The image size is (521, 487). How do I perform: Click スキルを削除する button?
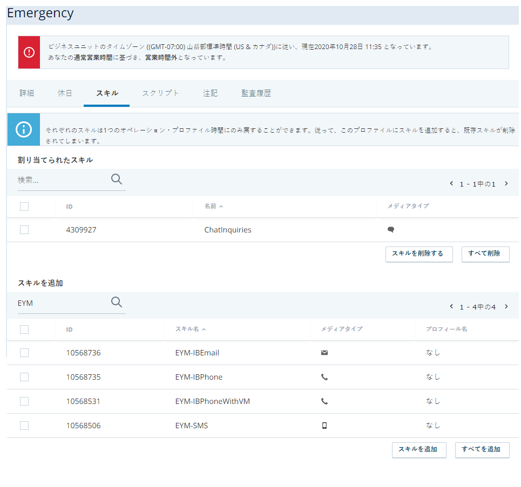(419, 254)
